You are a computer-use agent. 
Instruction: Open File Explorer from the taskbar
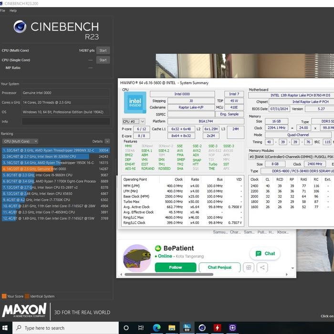[172, 328]
